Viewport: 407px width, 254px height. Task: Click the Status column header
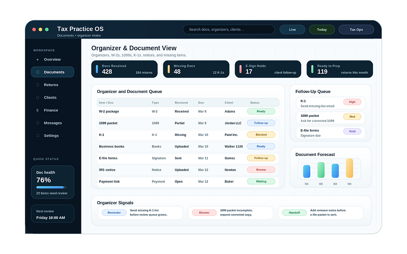click(x=255, y=102)
